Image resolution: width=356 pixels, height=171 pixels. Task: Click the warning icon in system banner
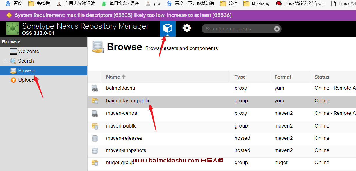click(x=9, y=15)
